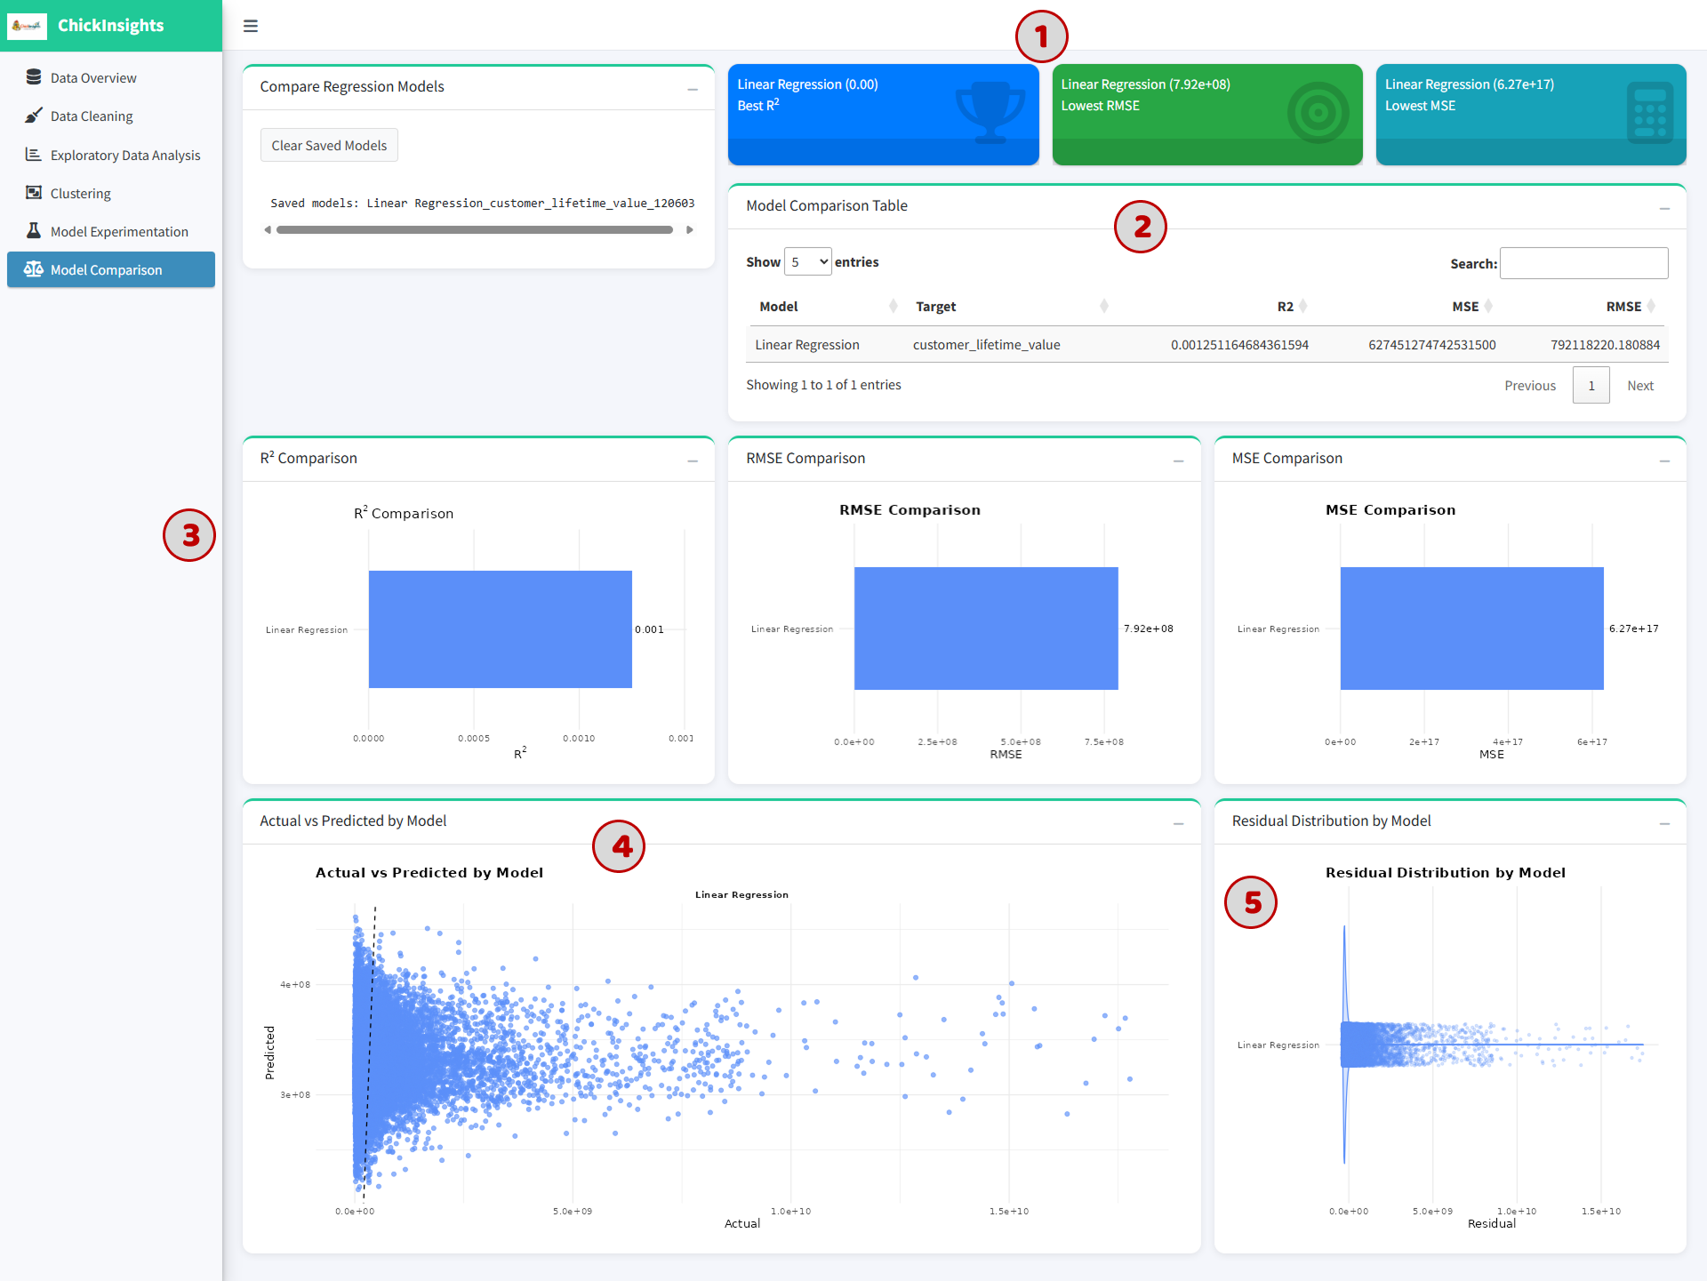Image resolution: width=1707 pixels, height=1281 pixels.
Task: Toggle sidebar with the hamburger menu icon
Action: click(x=251, y=26)
